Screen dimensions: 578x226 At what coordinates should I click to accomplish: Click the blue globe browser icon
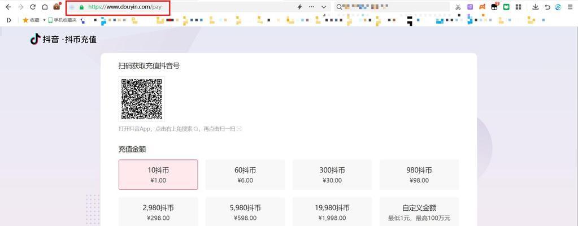coord(558,7)
